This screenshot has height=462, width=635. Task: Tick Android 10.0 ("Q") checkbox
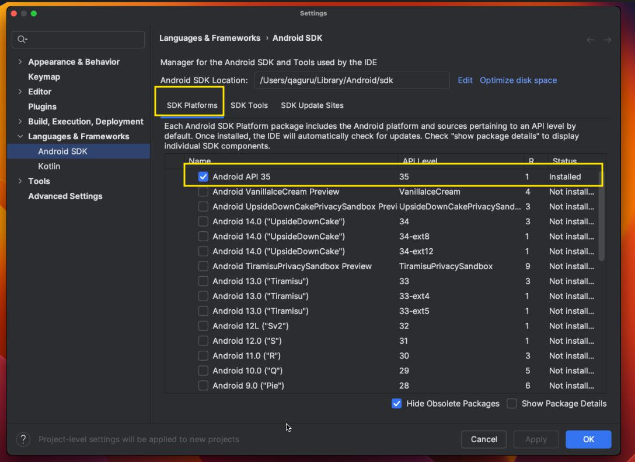coord(203,371)
